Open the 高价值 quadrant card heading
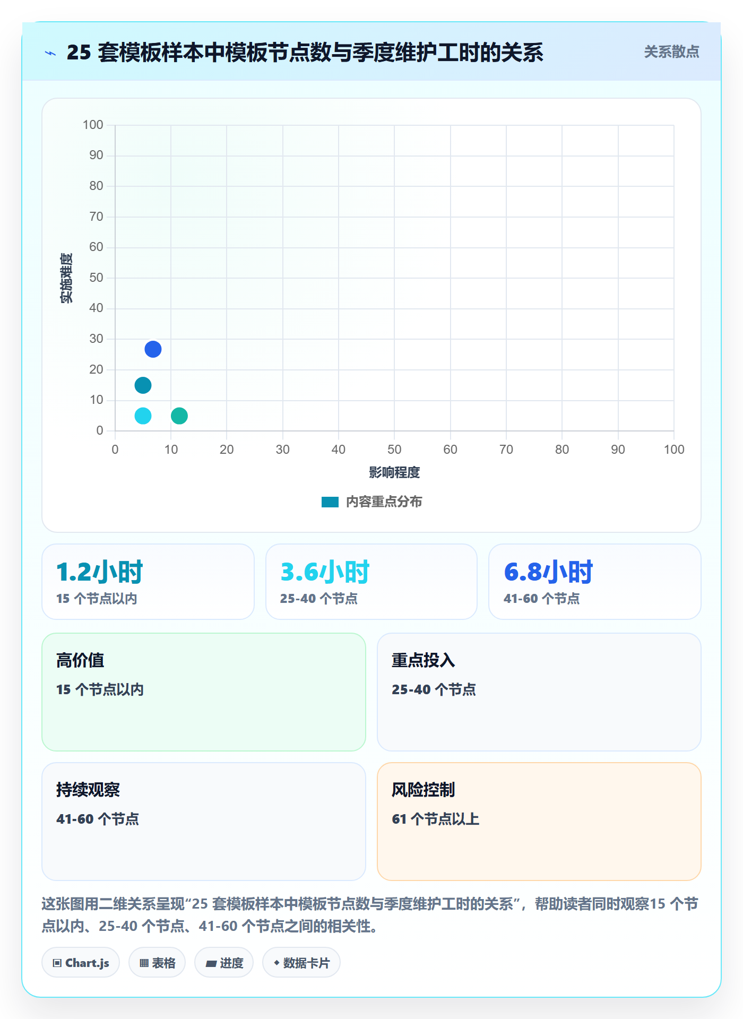This screenshot has height=1019, width=743. coord(80,660)
